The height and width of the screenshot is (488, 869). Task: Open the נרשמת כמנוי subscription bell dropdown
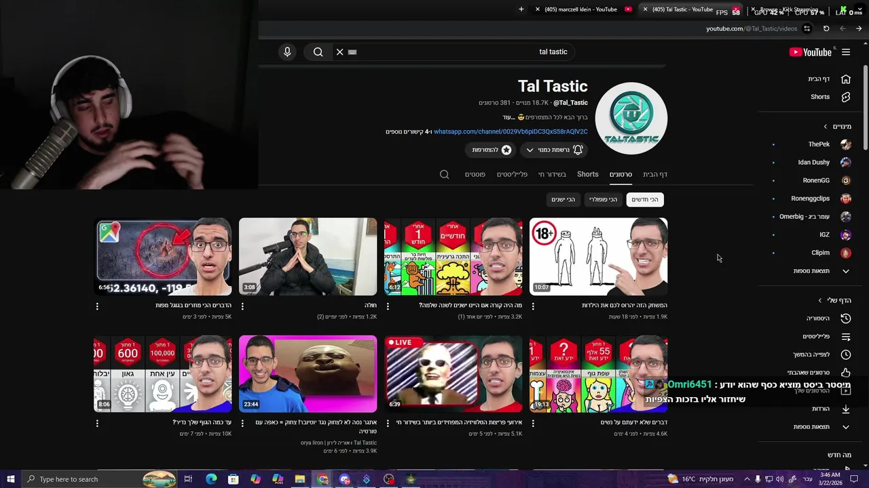point(555,150)
